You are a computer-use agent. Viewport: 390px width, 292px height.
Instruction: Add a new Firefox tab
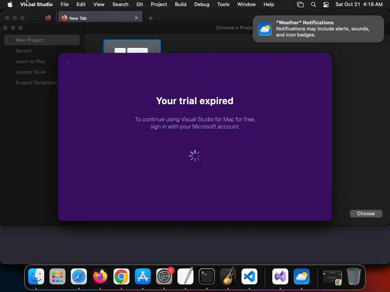[150, 18]
